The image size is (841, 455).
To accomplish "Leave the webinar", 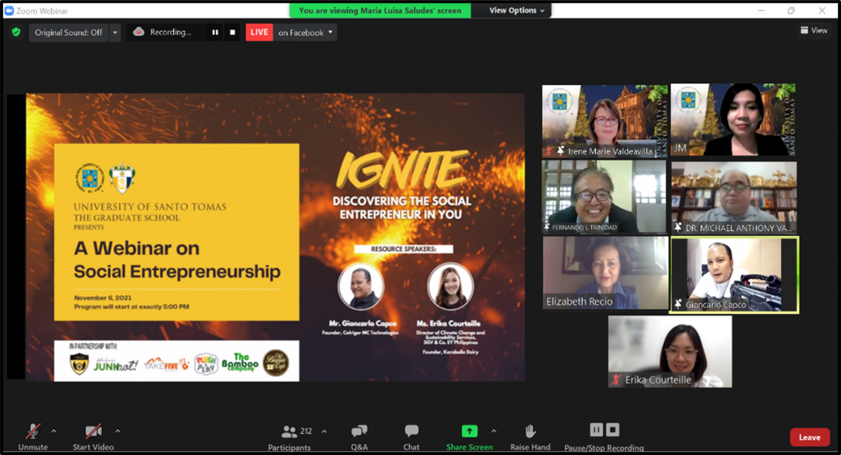I will 809,437.
